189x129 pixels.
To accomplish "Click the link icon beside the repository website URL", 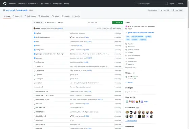I will click(x=126, y=33).
